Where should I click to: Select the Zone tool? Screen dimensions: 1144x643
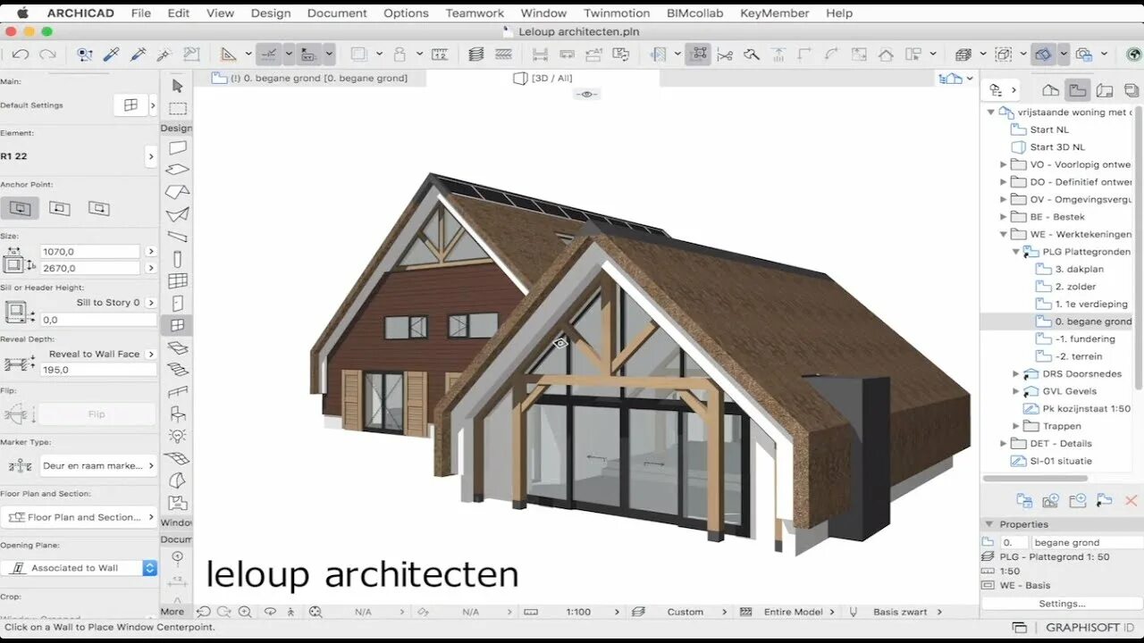click(x=178, y=503)
